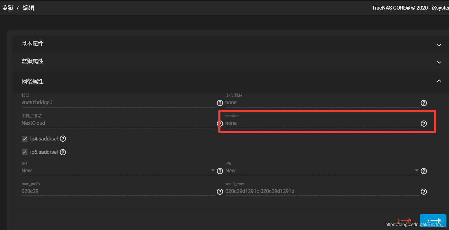This screenshot has width=449, height=230.
Task: Show help for ip6.saddrsel option
Action: point(63,152)
